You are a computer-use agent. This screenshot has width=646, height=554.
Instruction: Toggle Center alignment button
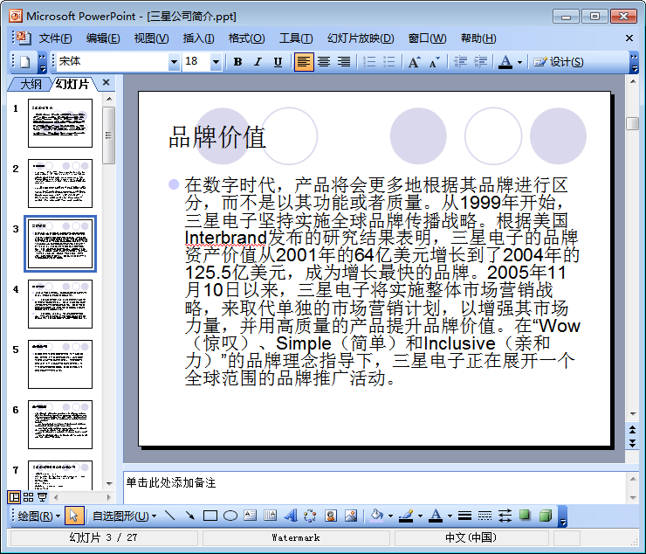pos(324,62)
